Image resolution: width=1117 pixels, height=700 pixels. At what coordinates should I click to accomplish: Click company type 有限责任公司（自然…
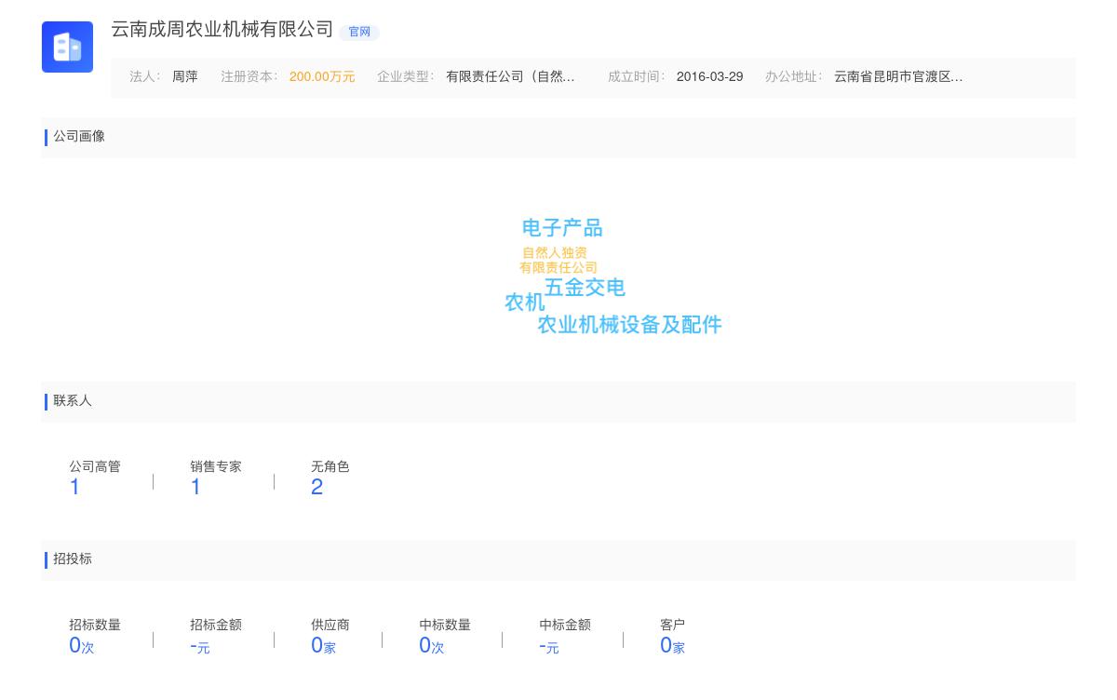tap(510, 77)
